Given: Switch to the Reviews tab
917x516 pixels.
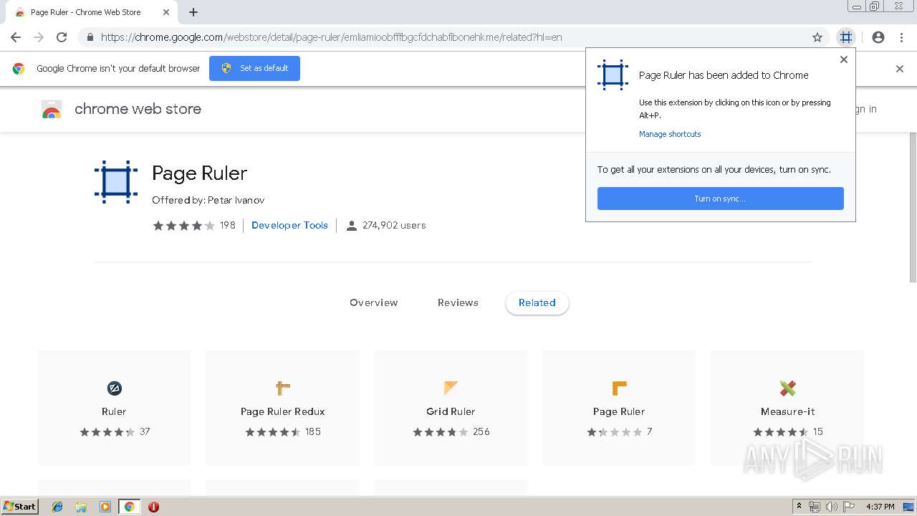Looking at the screenshot, I should 458,302.
